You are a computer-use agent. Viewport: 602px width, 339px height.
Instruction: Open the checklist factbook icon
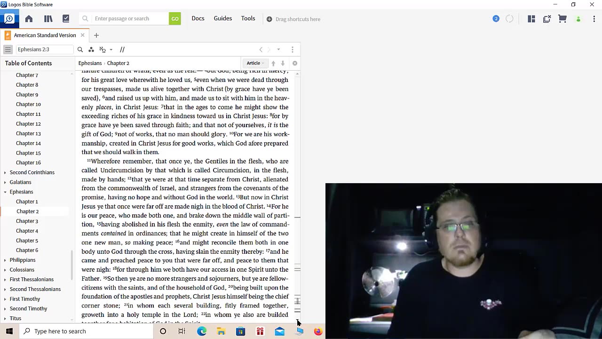(66, 19)
